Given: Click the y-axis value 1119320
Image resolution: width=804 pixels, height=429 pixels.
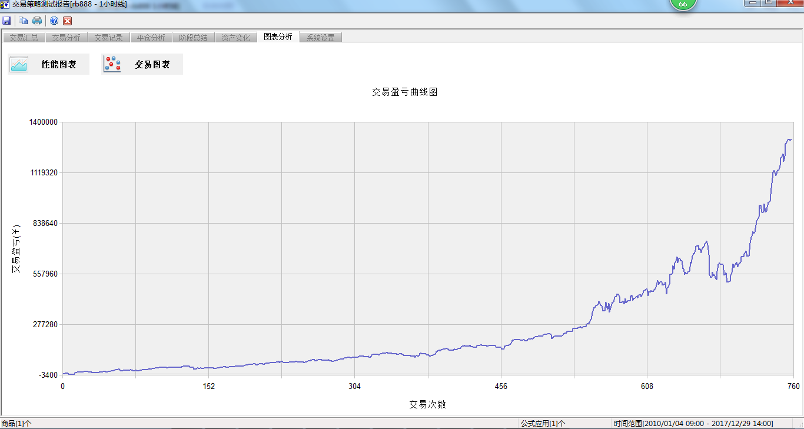Looking at the screenshot, I should coord(43,172).
